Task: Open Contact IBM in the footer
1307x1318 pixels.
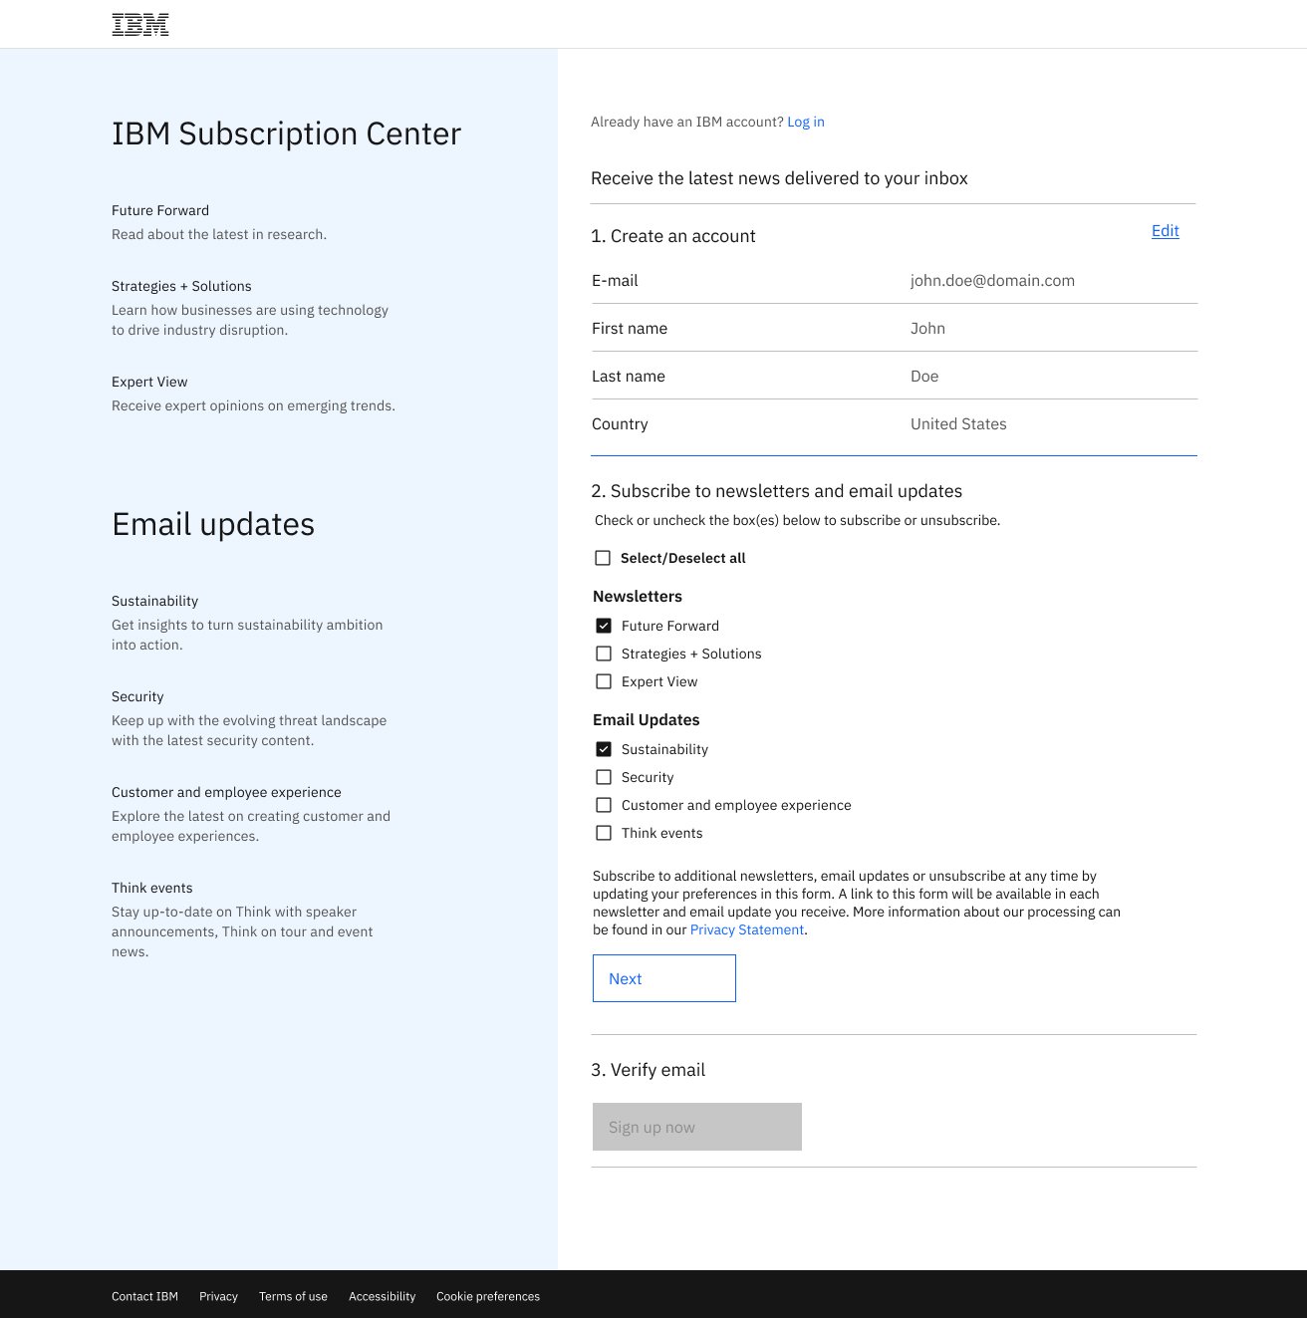Action: click(x=144, y=1296)
